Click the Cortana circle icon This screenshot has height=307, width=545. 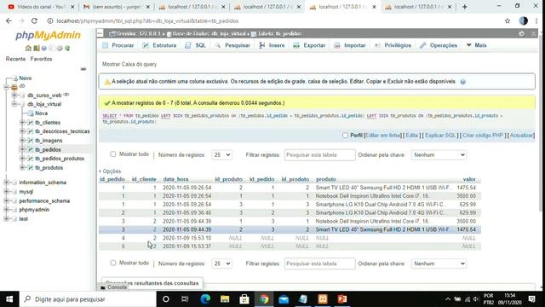click(x=166, y=299)
